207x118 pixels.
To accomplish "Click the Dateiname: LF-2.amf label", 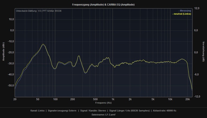I will 103,114.
